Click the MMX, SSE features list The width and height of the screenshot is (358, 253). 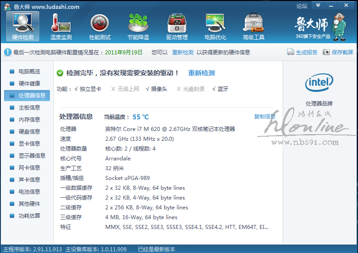187,227
